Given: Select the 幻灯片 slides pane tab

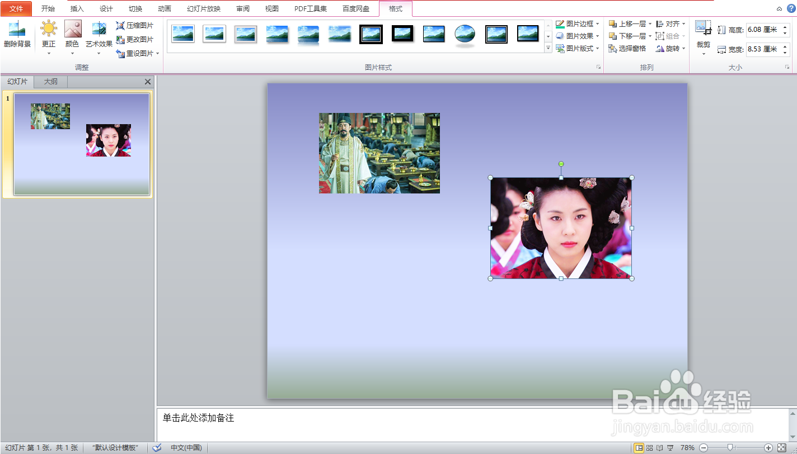Looking at the screenshot, I should (x=17, y=82).
